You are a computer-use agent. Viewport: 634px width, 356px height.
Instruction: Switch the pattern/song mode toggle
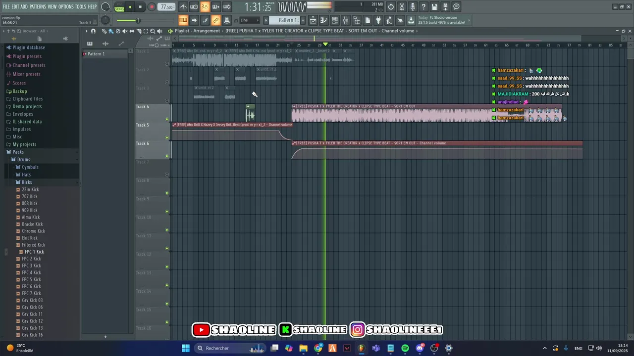click(x=119, y=7)
